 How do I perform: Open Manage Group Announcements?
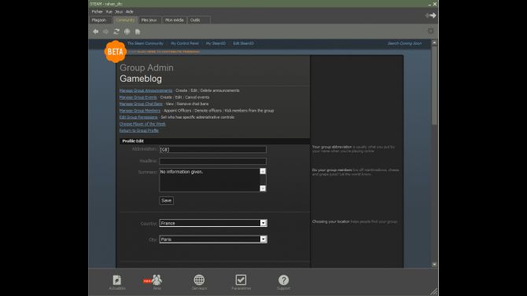tap(146, 90)
